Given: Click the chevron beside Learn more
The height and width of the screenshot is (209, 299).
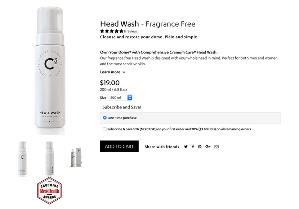Looking at the screenshot, I should click(124, 72).
